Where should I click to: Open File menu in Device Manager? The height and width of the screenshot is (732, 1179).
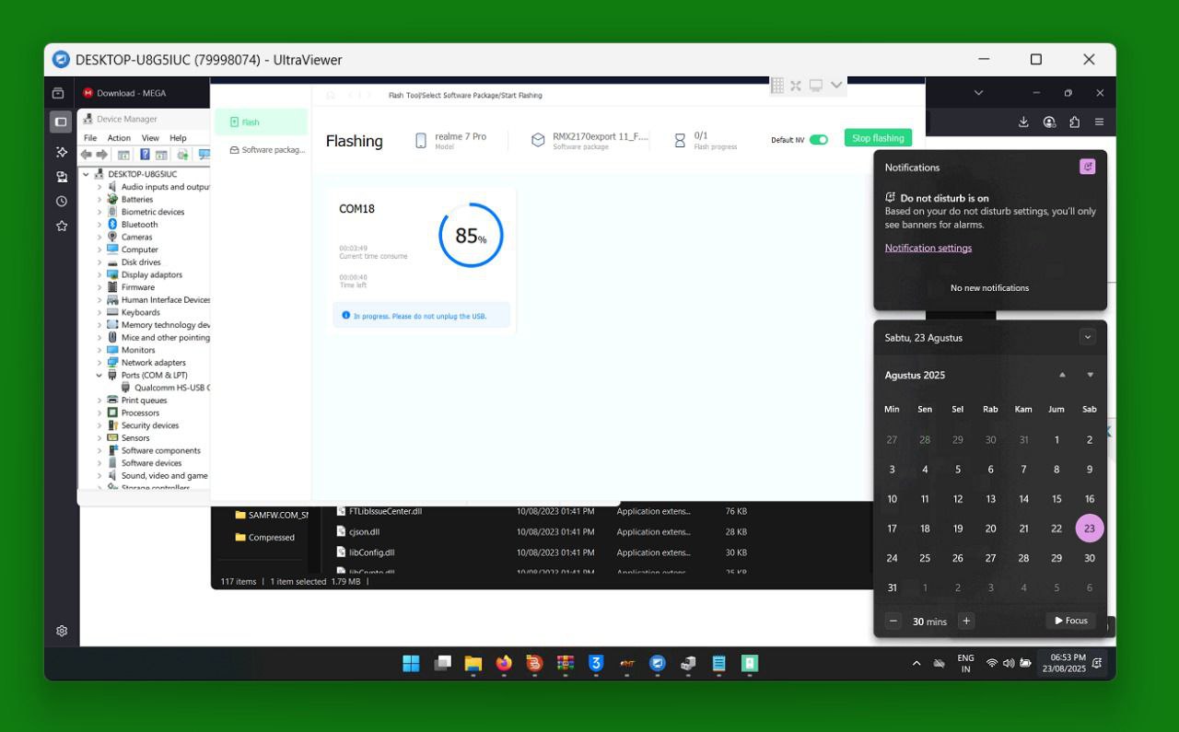pos(90,138)
